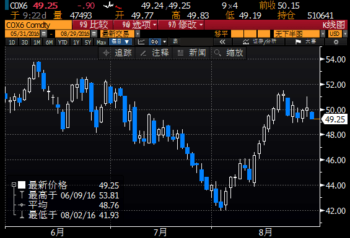
Task: Select the 1D range
Action: 12,42
